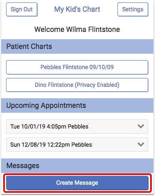
Task: Click the 4:05pm time in first appointment
Action: (x=57, y=126)
